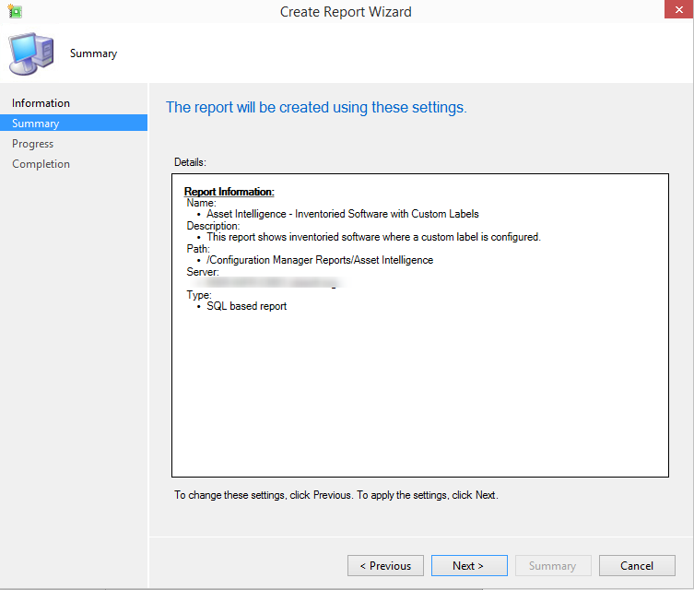Click the report name 'Asset Intelligence - Inventoried Software' line
Screen dimensions: 694x590
pyautogui.click(x=343, y=214)
